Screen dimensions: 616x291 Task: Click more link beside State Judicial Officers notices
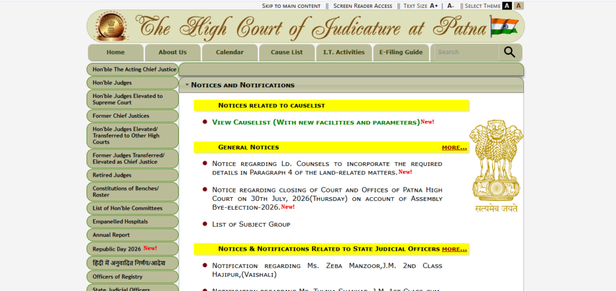[x=455, y=249]
